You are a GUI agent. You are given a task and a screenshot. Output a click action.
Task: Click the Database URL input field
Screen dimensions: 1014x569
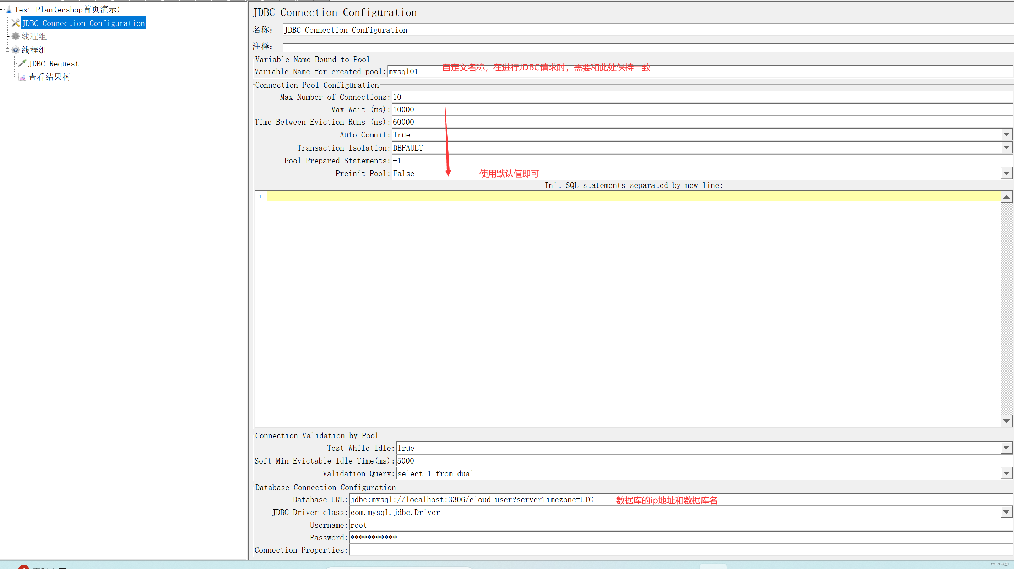pyautogui.click(x=472, y=500)
